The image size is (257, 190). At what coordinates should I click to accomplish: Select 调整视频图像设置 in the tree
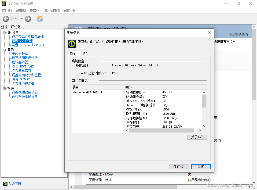[x=25, y=96]
